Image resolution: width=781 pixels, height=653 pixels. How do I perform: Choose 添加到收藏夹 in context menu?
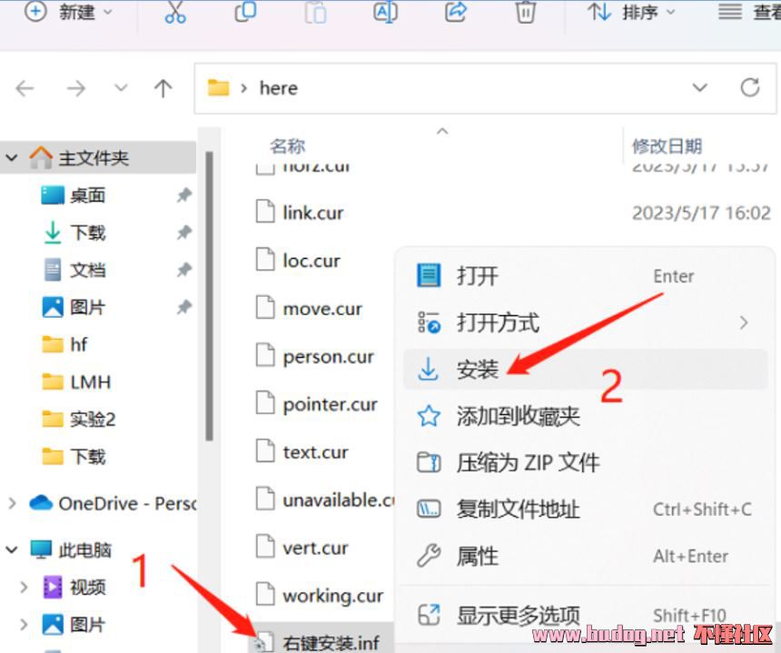coord(585,416)
